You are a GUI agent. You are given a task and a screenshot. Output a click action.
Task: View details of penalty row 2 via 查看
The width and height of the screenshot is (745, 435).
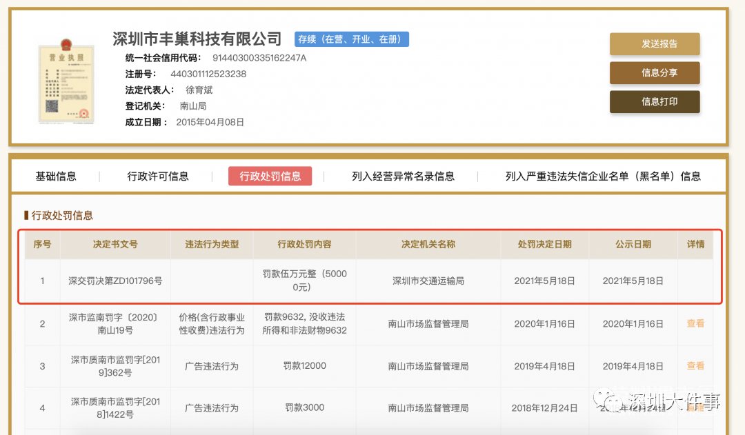point(695,323)
